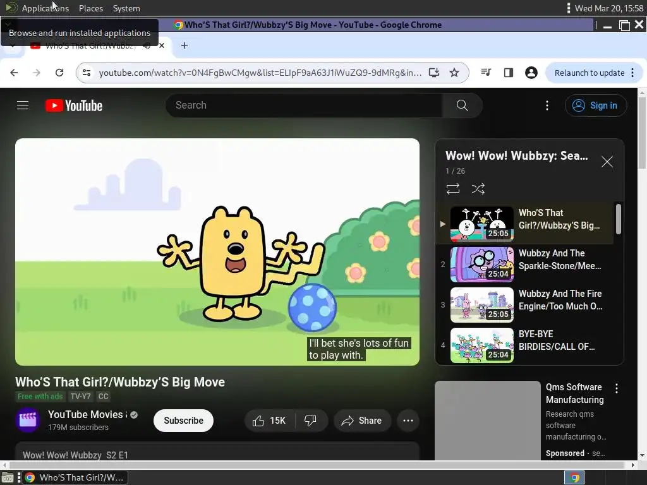This screenshot has width=647, height=485.
Task: Select BYE-BYE BIRDIES/CALL OF title text
Action: pyautogui.click(x=557, y=340)
